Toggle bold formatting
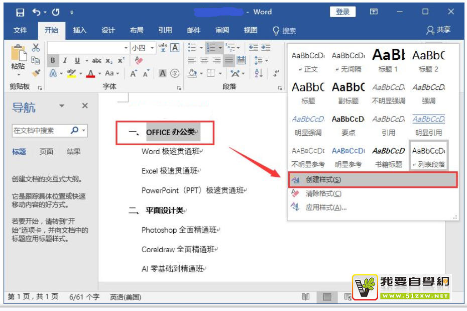The width and height of the screenshot is (467, 311). point(53,61)
